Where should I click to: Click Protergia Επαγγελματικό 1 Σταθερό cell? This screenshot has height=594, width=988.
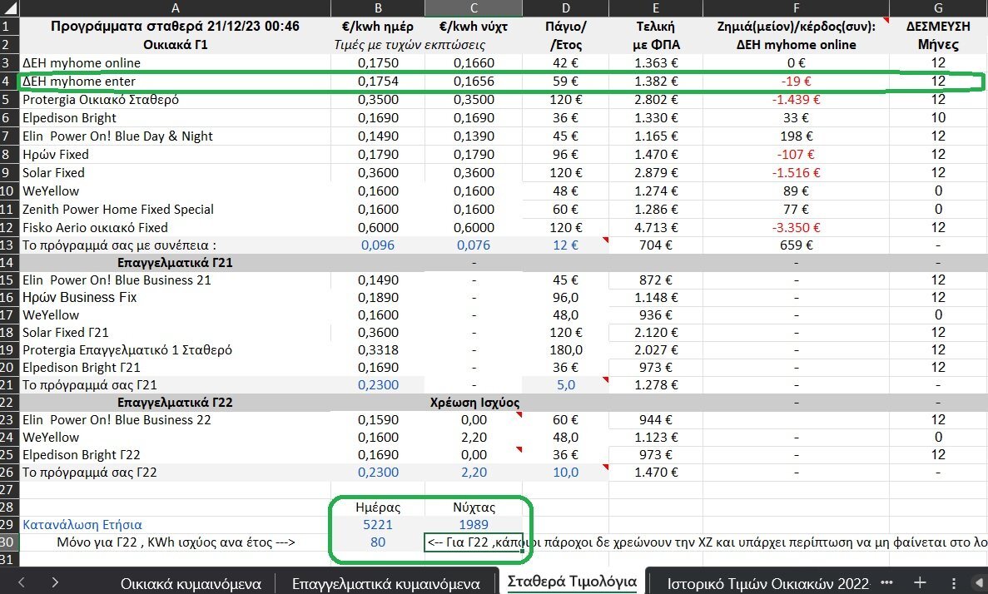click(x=175, y=349)
